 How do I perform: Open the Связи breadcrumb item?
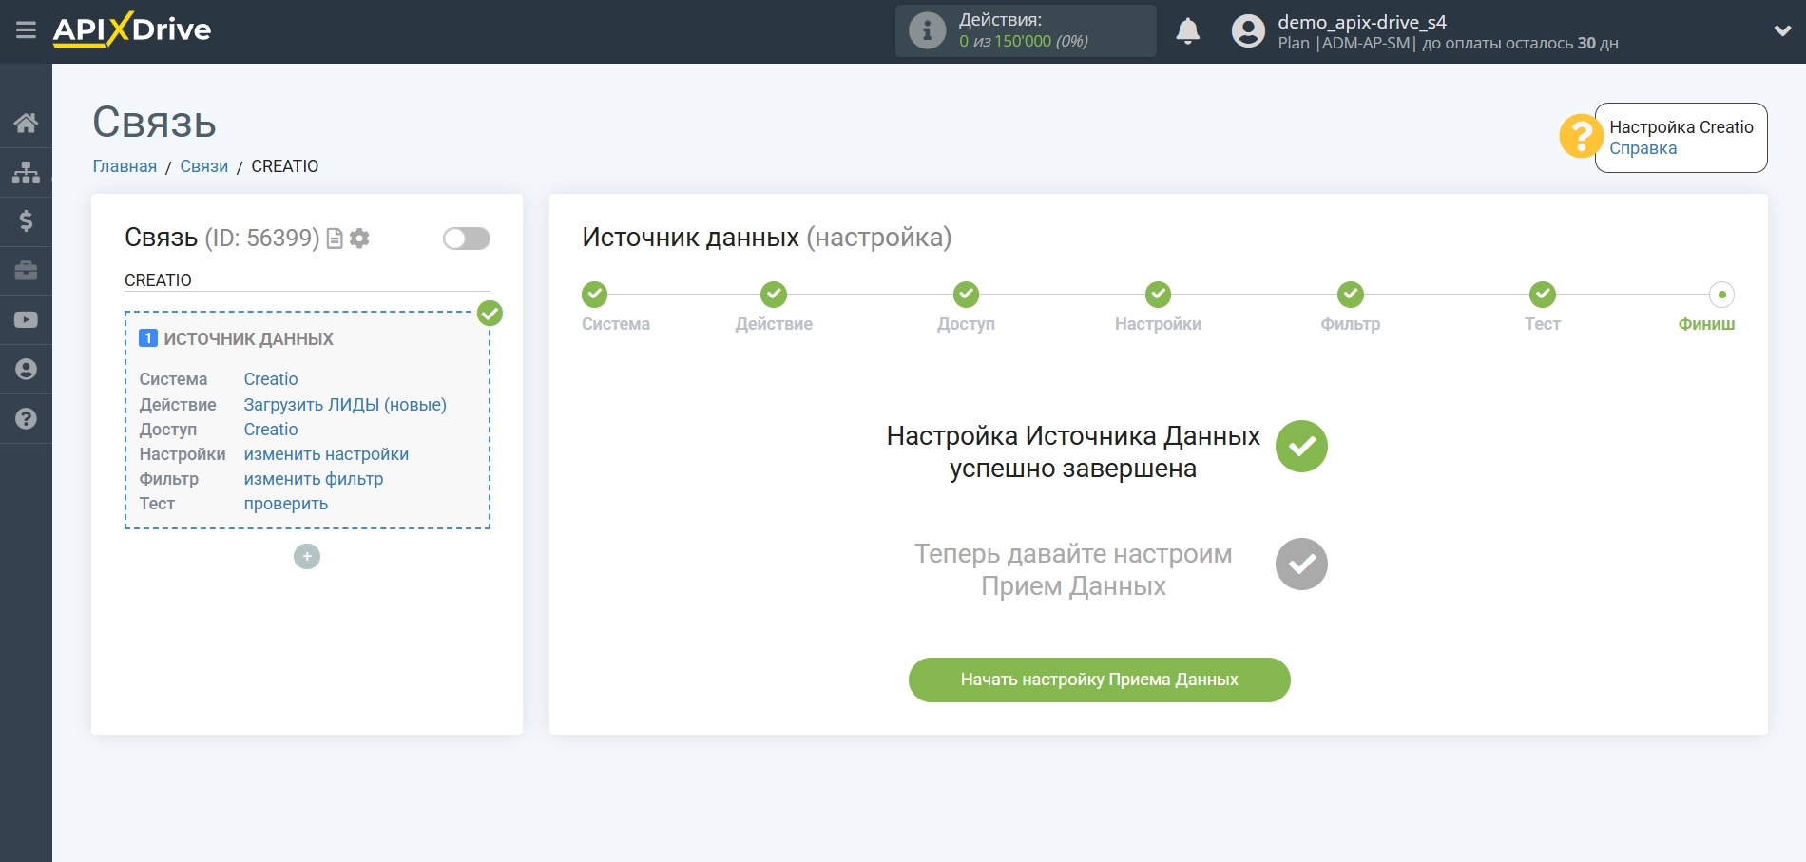coord(203,165)
